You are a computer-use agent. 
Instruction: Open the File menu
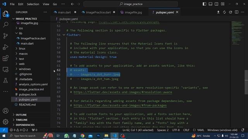click(x=12, y=4)
